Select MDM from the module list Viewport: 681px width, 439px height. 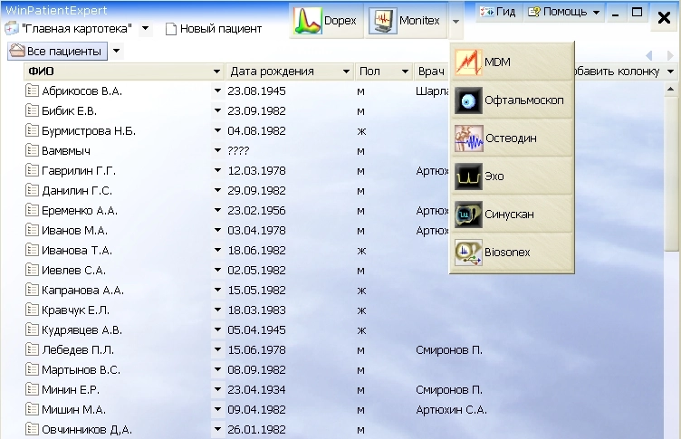[x=512, y=62]
